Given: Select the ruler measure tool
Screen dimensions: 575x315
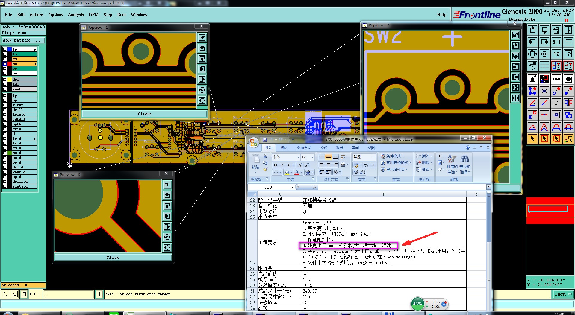Looking at the screenshot, I should tap(556, 79).
